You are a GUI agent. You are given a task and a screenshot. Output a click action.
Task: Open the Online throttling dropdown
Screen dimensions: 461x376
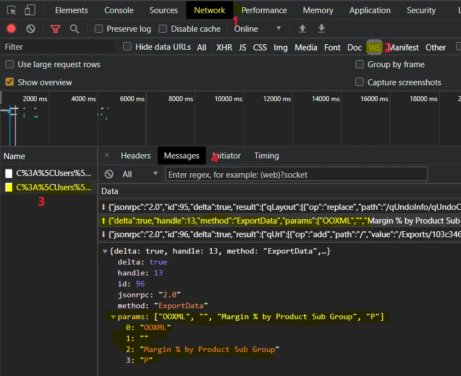coord(258,28)
